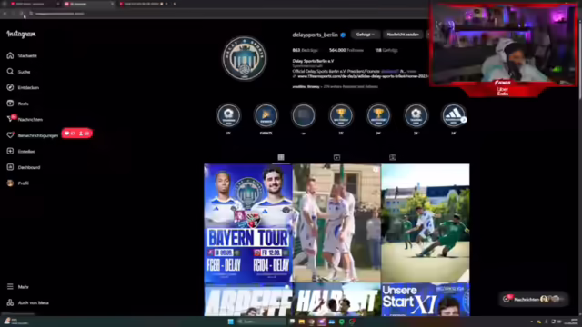This screenshot has width=582, height=327.
Task: Switch to the Reels profile tab
Action: click(x=336, y=157)
